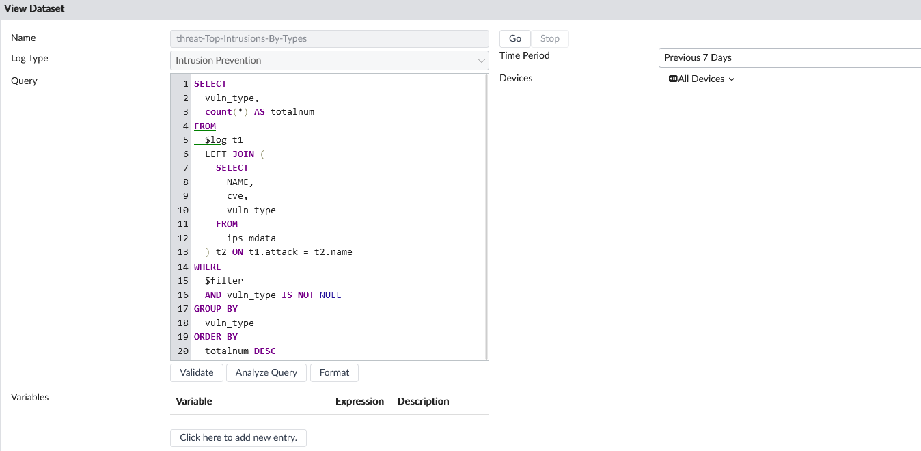921x451 pixels.
Task: Format the query text
Action: pos(334,372)
